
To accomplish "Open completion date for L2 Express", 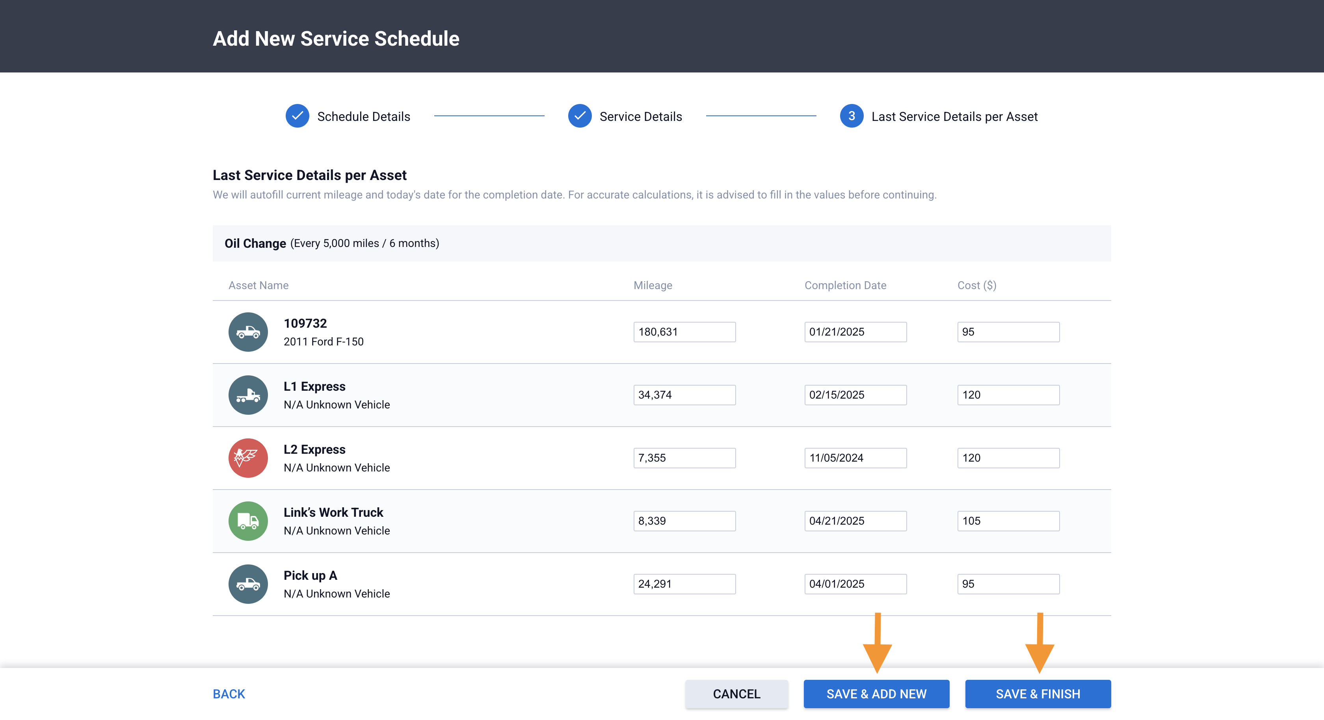I will pyautogui.click(x=855, y=458).
